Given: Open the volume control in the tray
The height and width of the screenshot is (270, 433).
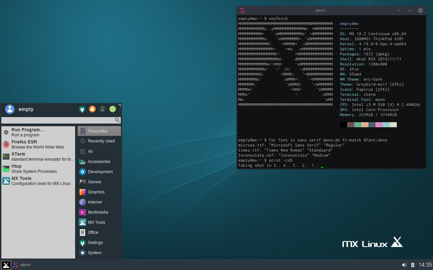Looking at the screenshot, I should tap(404, 265).
